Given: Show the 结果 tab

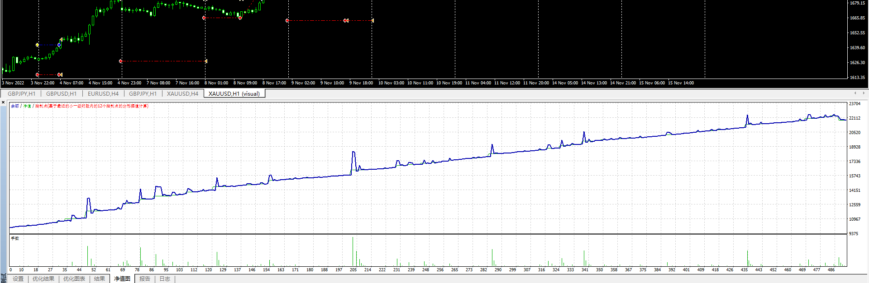Looking at the screenshot, I should 100,279.
